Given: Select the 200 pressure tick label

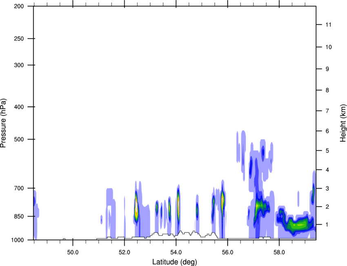Looking at the screenshot, I should pyautogui.click(x=19, y=6).
